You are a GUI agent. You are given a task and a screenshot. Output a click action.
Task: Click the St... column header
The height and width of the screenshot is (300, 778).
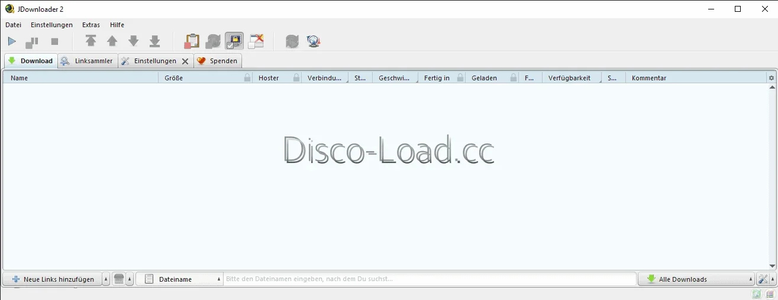pos(360,78)
